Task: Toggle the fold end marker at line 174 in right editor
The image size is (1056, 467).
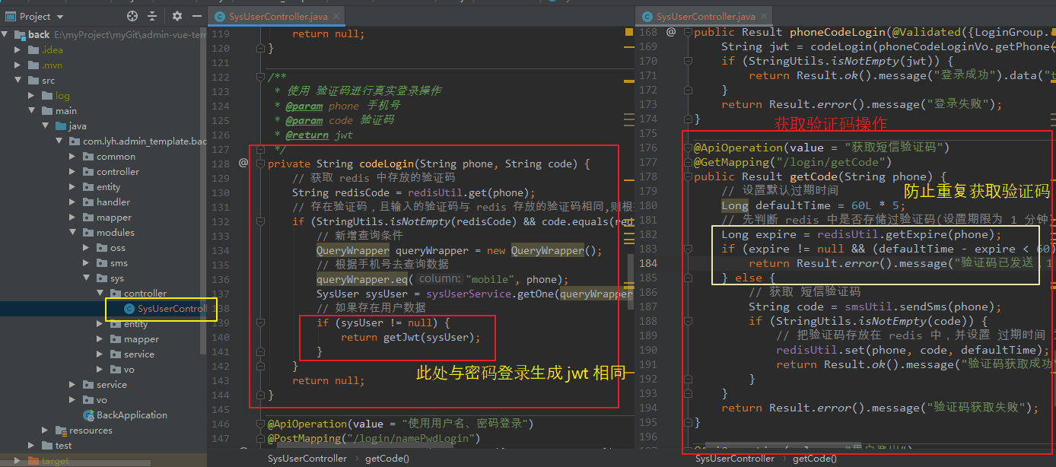Action: coord(688,119)
